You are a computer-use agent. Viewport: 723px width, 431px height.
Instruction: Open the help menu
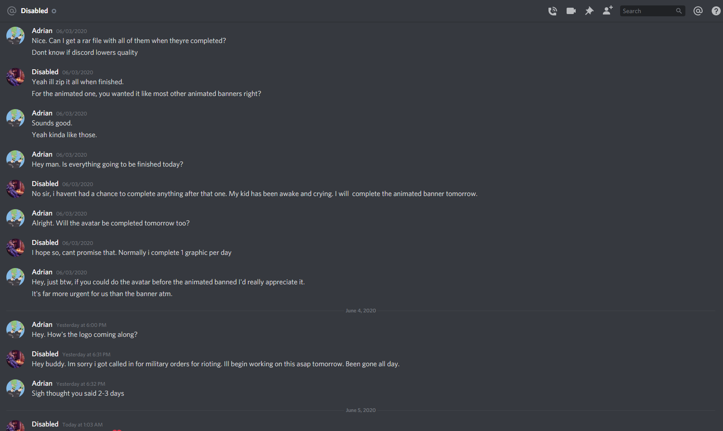pyautogui.click(x=716, y=11)
